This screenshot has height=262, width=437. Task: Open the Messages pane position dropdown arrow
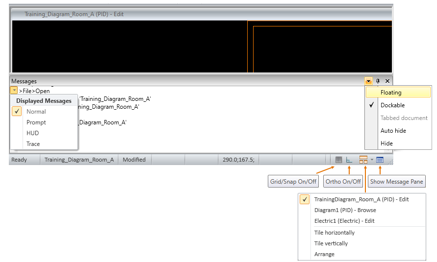(368, 81)
